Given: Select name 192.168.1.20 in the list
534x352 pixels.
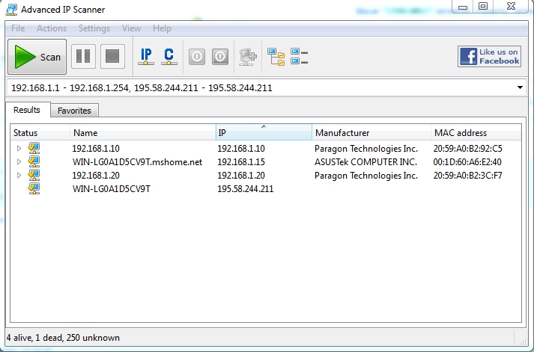Looking at the screenshot, I should pyautogui.click(x=96, y=176).
